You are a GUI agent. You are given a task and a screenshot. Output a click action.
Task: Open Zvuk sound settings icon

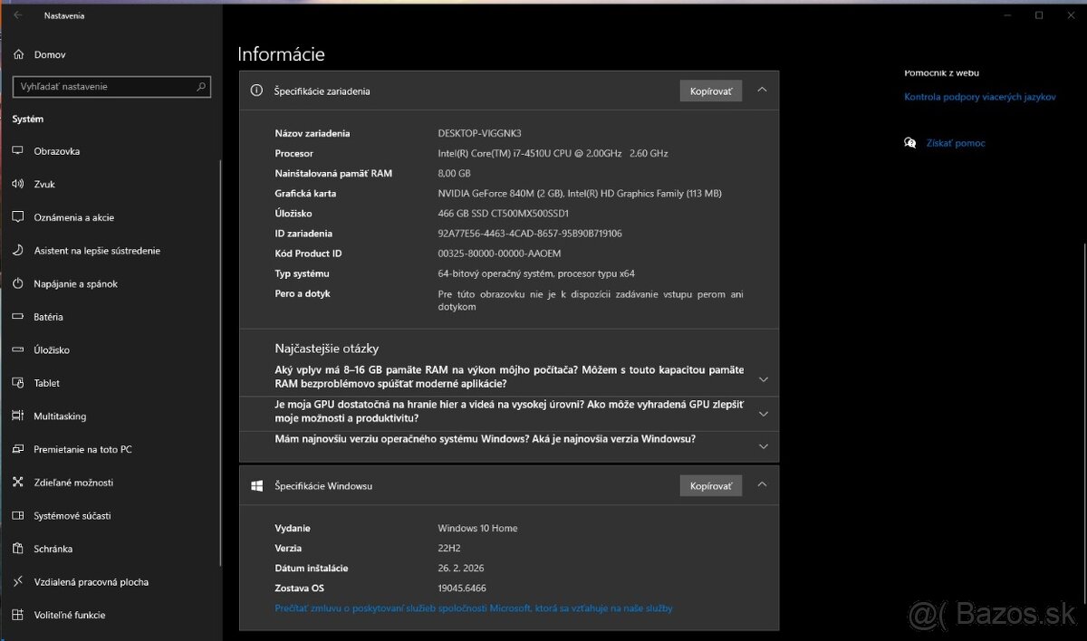[18, 184]
